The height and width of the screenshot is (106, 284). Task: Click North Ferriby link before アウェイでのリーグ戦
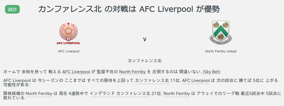[x=177, y=94]
